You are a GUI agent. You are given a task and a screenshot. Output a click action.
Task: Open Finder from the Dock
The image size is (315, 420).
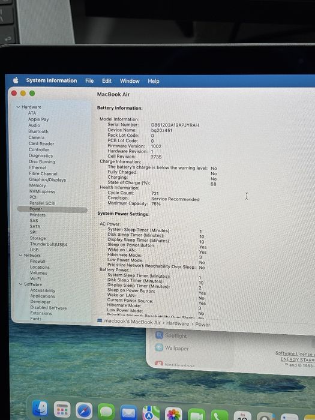[40, 409]
